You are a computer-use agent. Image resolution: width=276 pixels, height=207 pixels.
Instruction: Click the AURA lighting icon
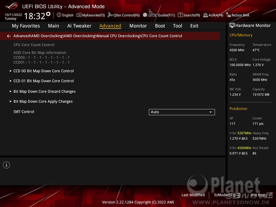click(x=205, y=15)
